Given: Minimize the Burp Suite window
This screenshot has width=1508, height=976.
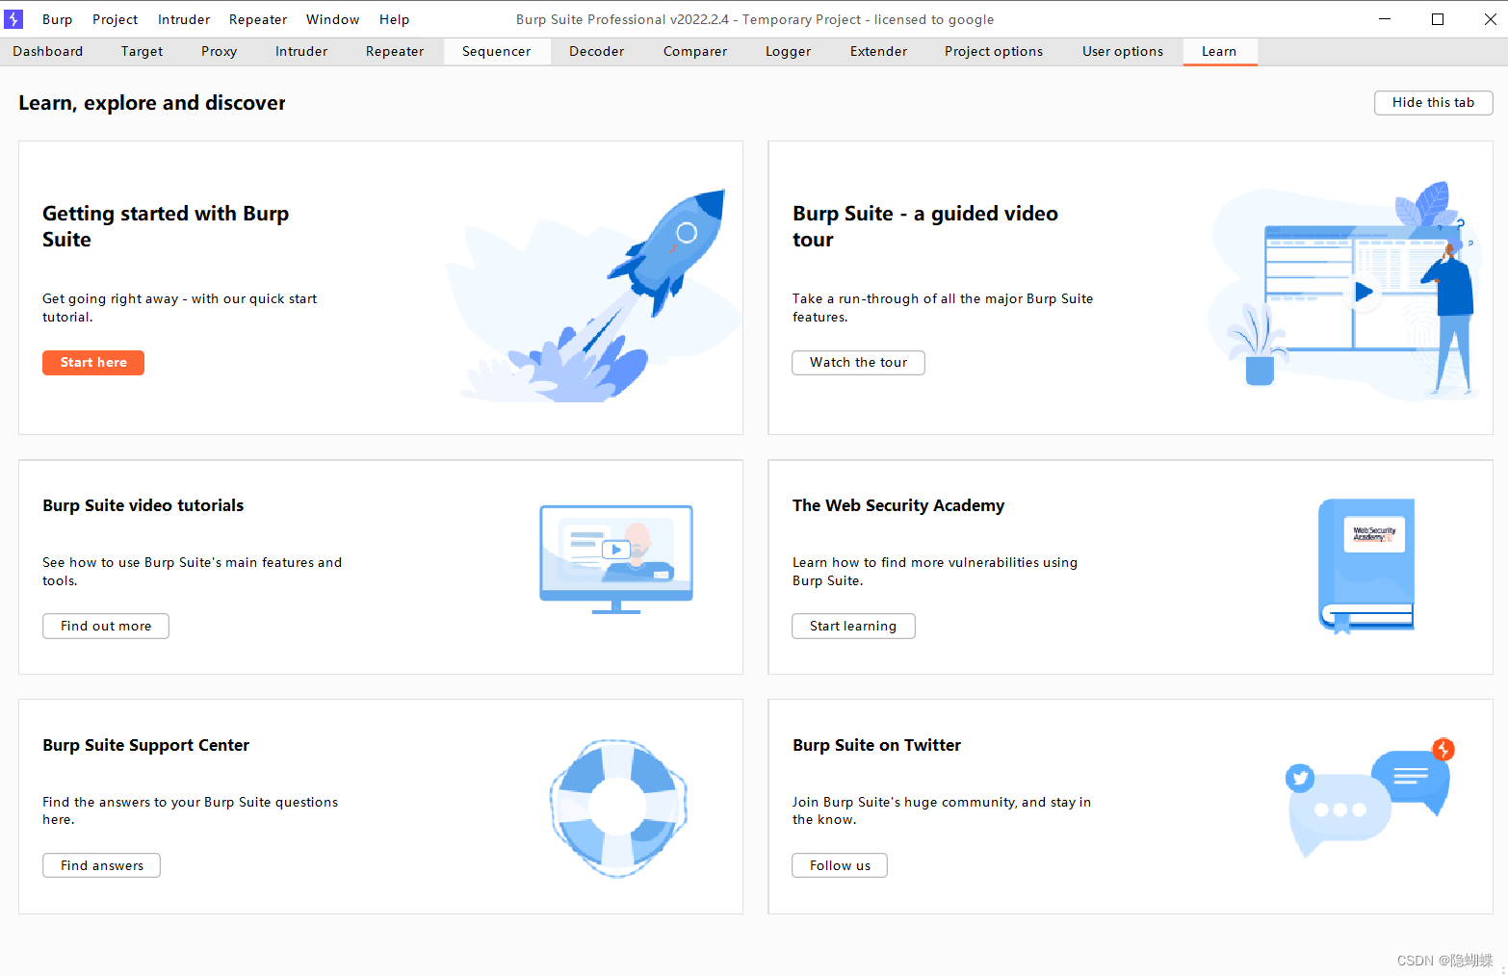Looking at the screenshot, I should point(1385,19).
